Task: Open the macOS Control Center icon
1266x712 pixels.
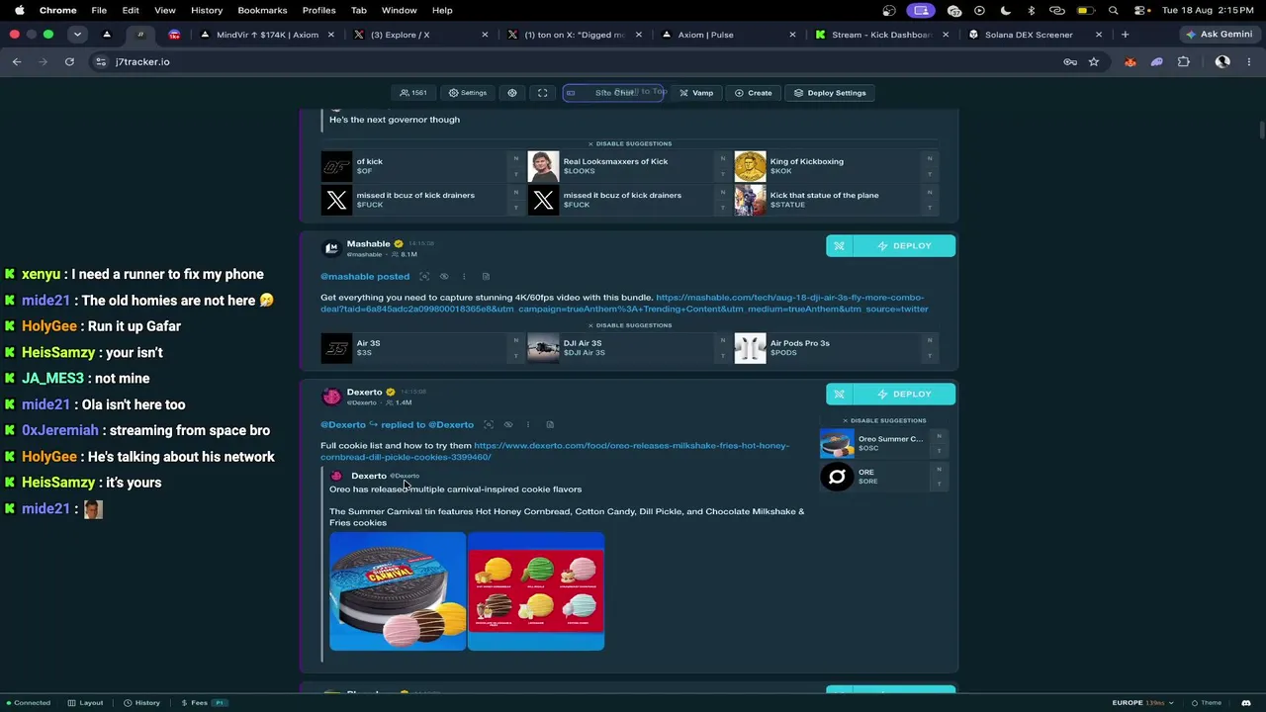Action: pyautogui.click(x=1140, y=11)
